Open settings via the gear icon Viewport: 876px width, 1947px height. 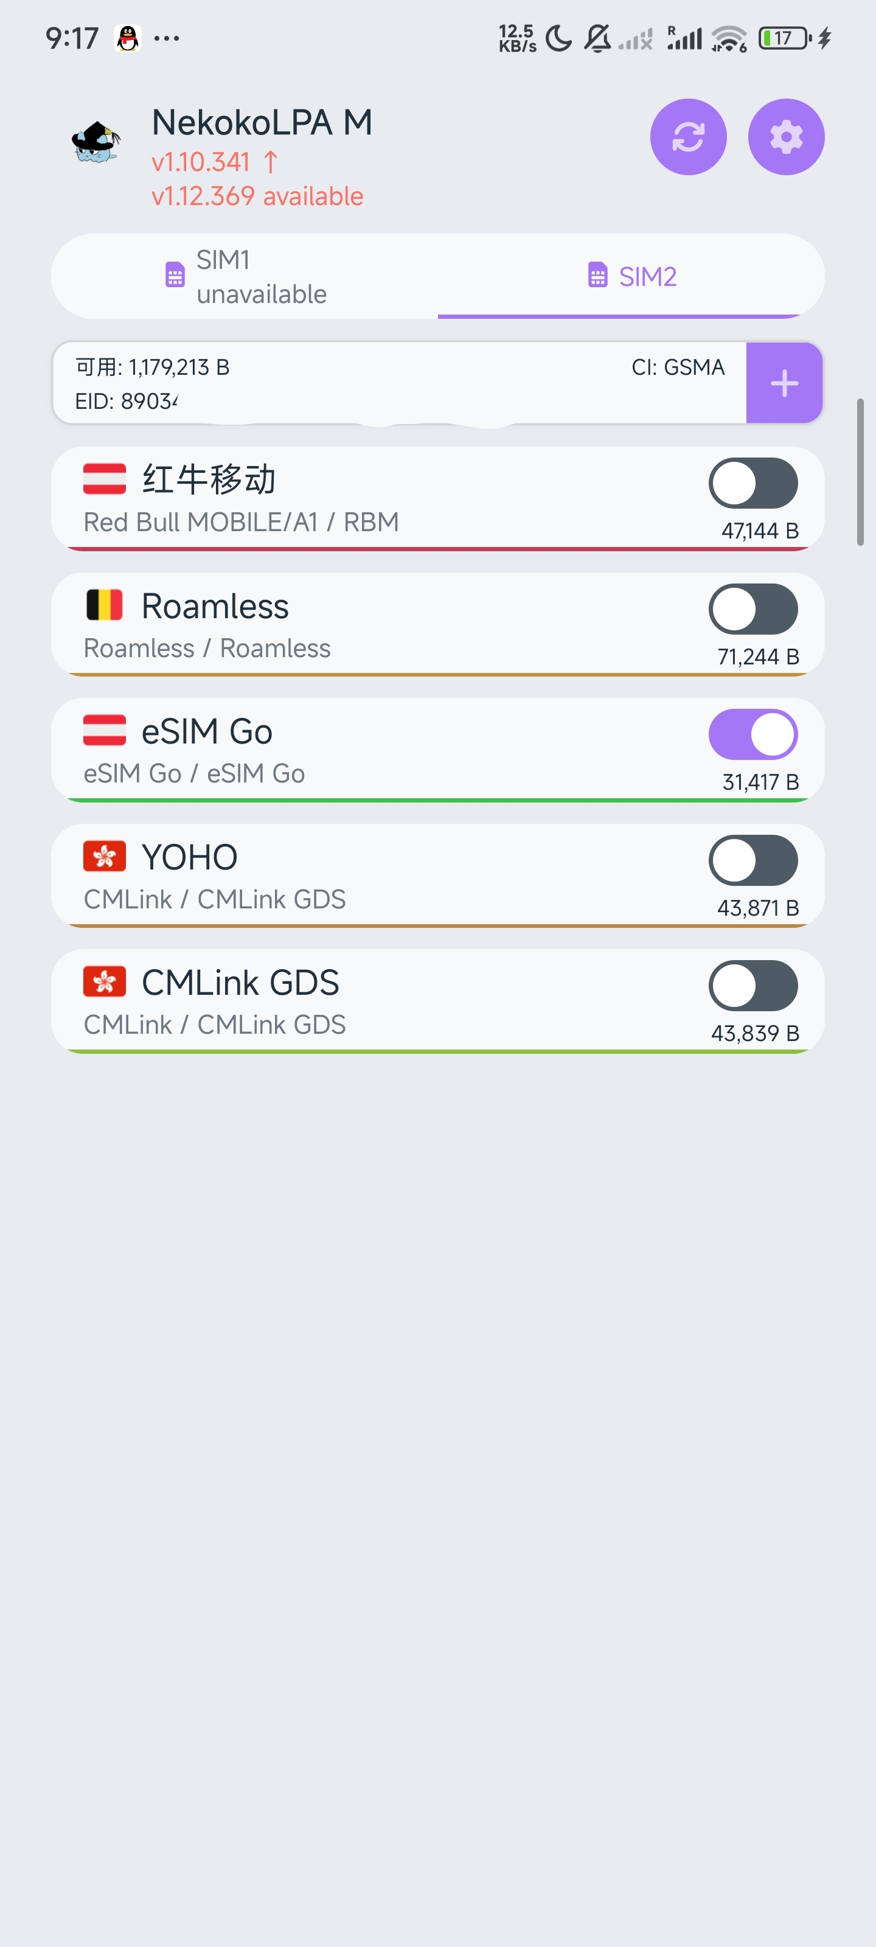(785, 137)
